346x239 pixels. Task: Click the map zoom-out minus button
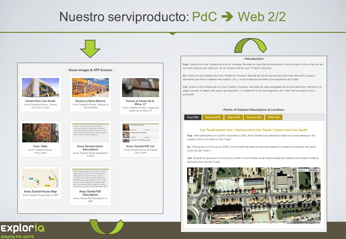pyautogui.click(x=191, y=182)
